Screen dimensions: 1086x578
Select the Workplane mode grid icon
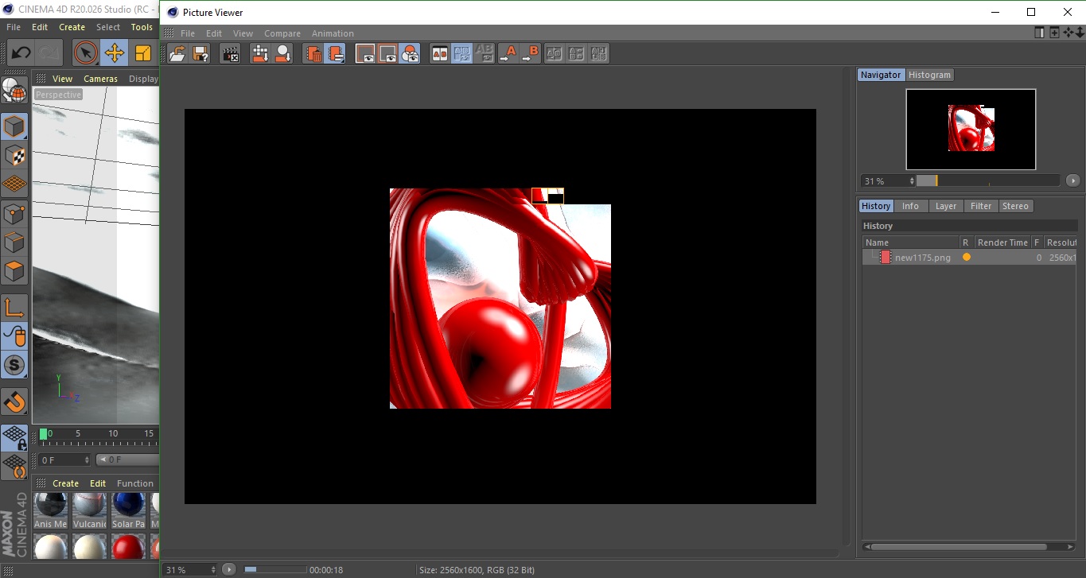point(14,184)
